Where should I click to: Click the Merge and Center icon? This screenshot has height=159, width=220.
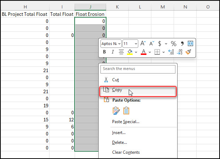pos(190,44)
